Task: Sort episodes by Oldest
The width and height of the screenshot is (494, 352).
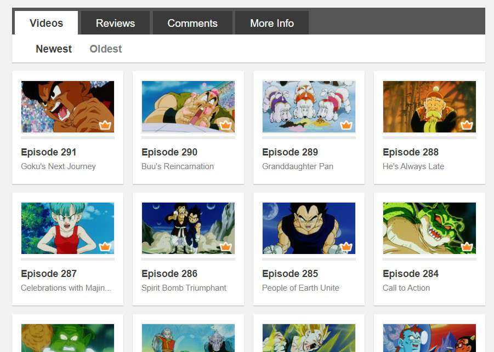Action: pos(106,49)
